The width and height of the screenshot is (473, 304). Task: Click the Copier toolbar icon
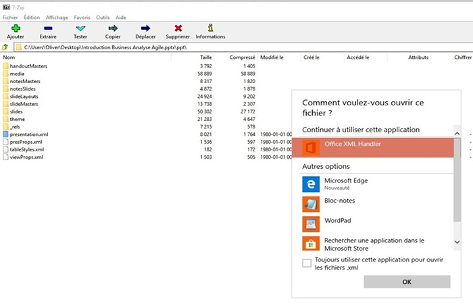pyautogui.click(x=113, y=28)
